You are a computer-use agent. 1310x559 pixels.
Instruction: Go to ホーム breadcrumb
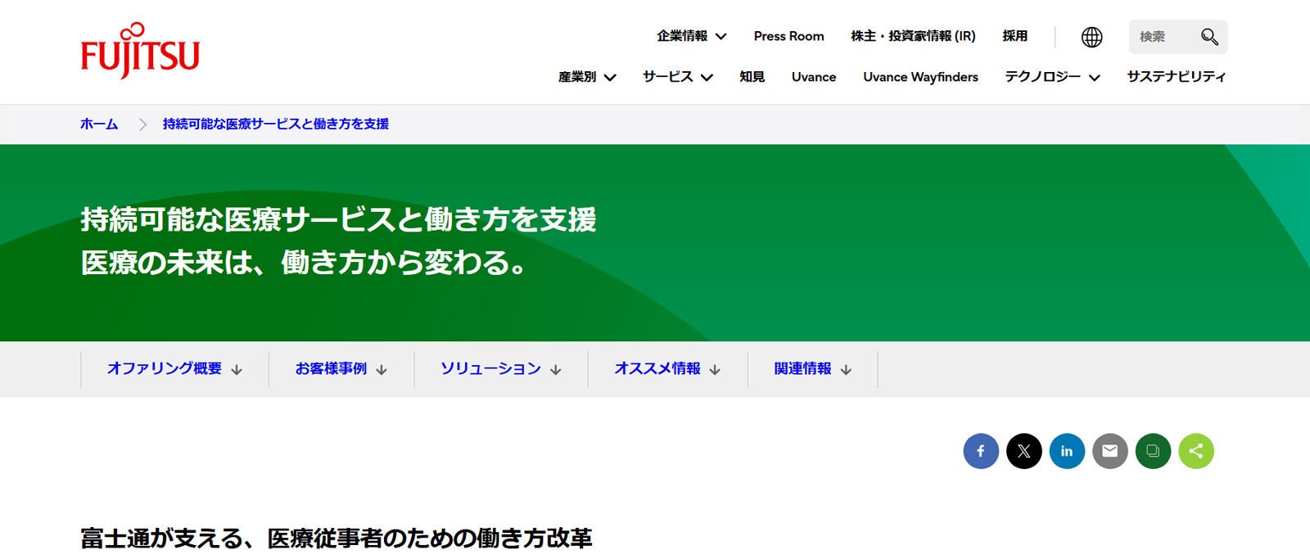click(x=99, y=124)
